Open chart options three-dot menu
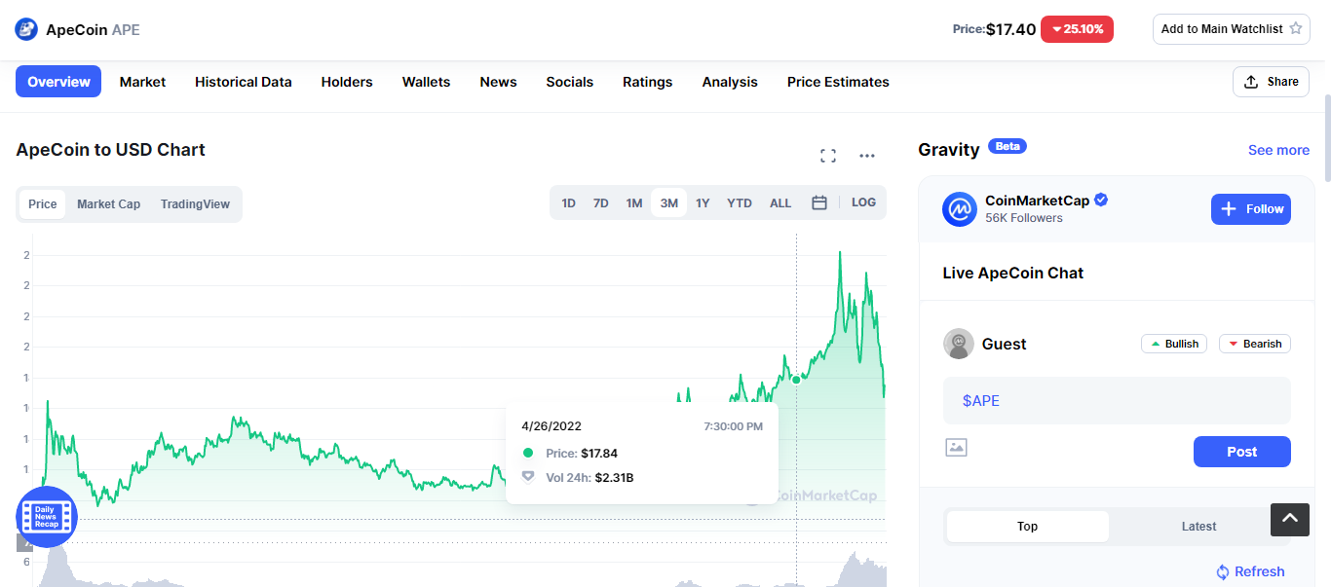Image resolution: width=1331 pixels, height=587 pixels. [867, 156]
